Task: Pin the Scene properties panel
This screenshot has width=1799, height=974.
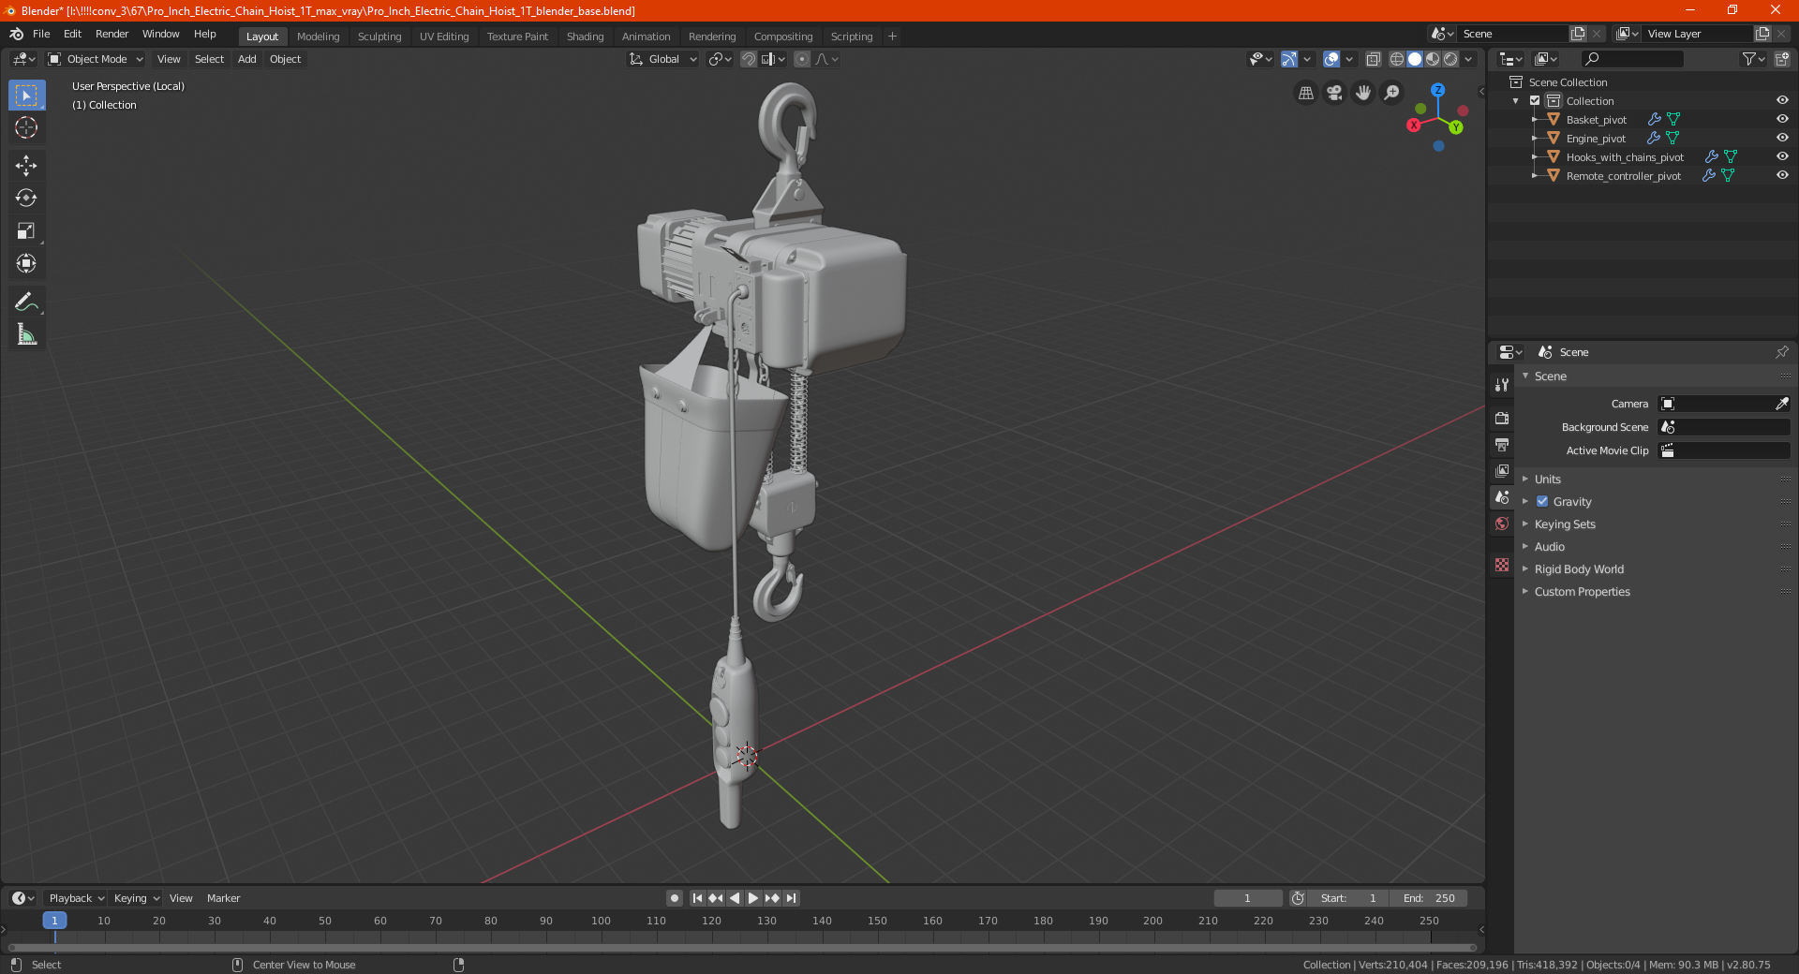Action: click(x=1781, y=352)
